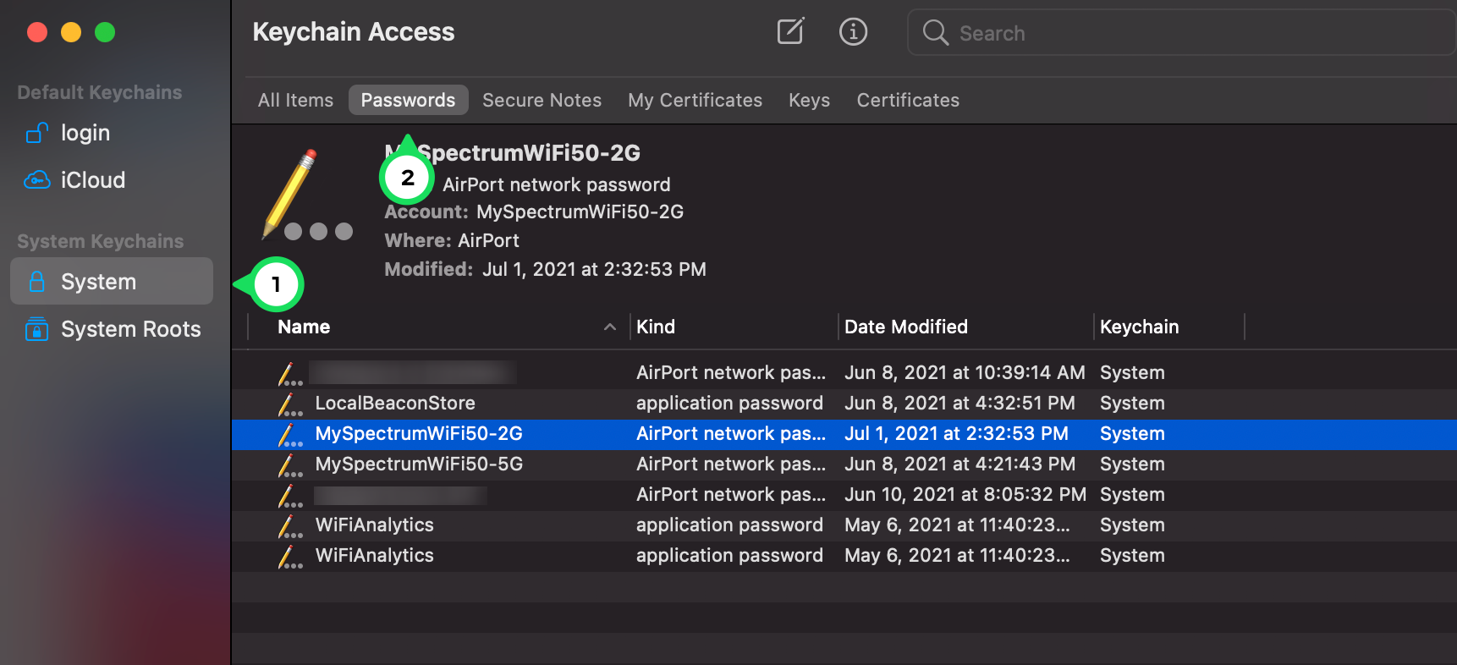Switch to the All Items tab
The image size is (1457, 665).
coord(295,101)
